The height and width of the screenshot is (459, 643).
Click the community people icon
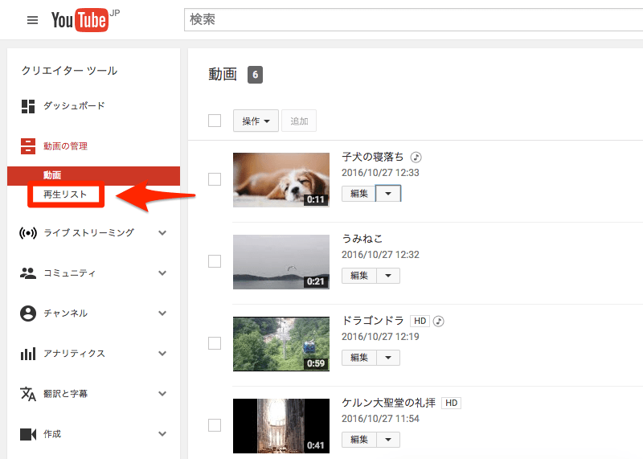click(28, 273)
